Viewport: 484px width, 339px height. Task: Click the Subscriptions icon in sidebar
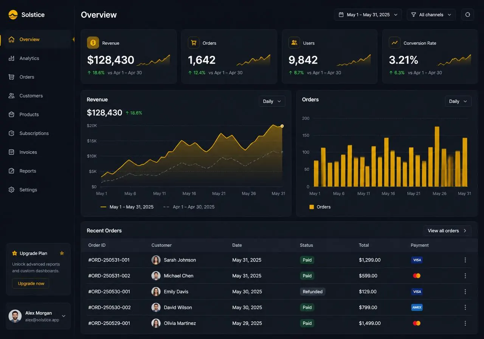click(11, 133)
